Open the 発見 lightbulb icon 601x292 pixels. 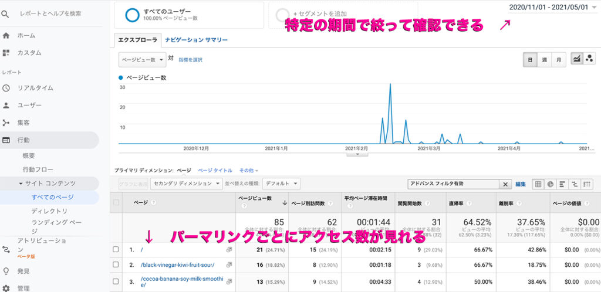click(x=6, y=271)
